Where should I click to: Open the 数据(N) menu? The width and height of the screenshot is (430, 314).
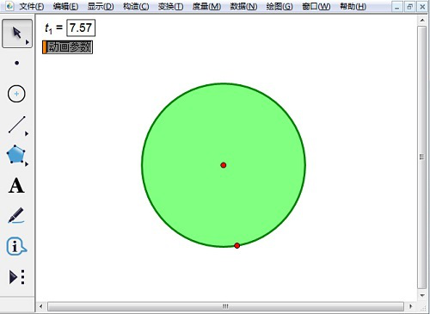click(243, 6)
